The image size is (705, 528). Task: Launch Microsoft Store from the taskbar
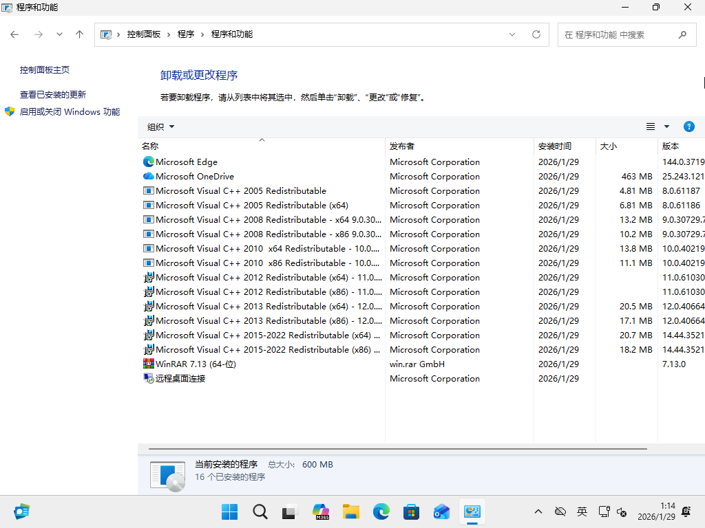(411, 511)
